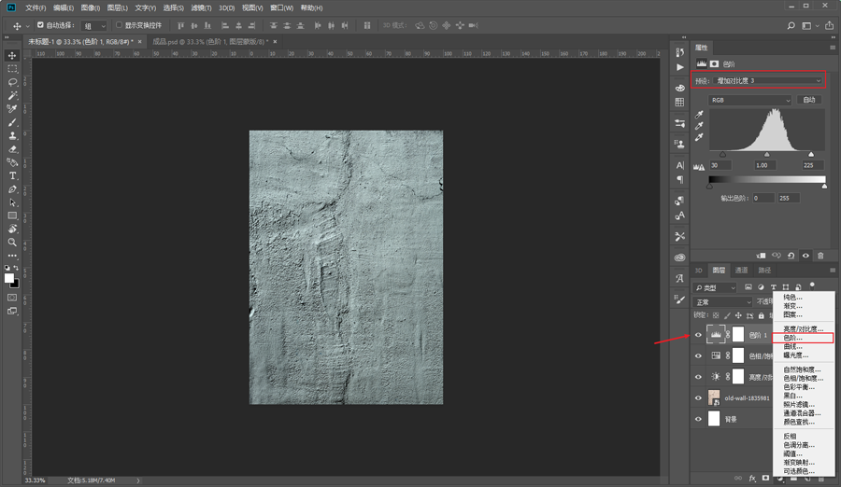Select the Eraser tool

tap(12, 148)
